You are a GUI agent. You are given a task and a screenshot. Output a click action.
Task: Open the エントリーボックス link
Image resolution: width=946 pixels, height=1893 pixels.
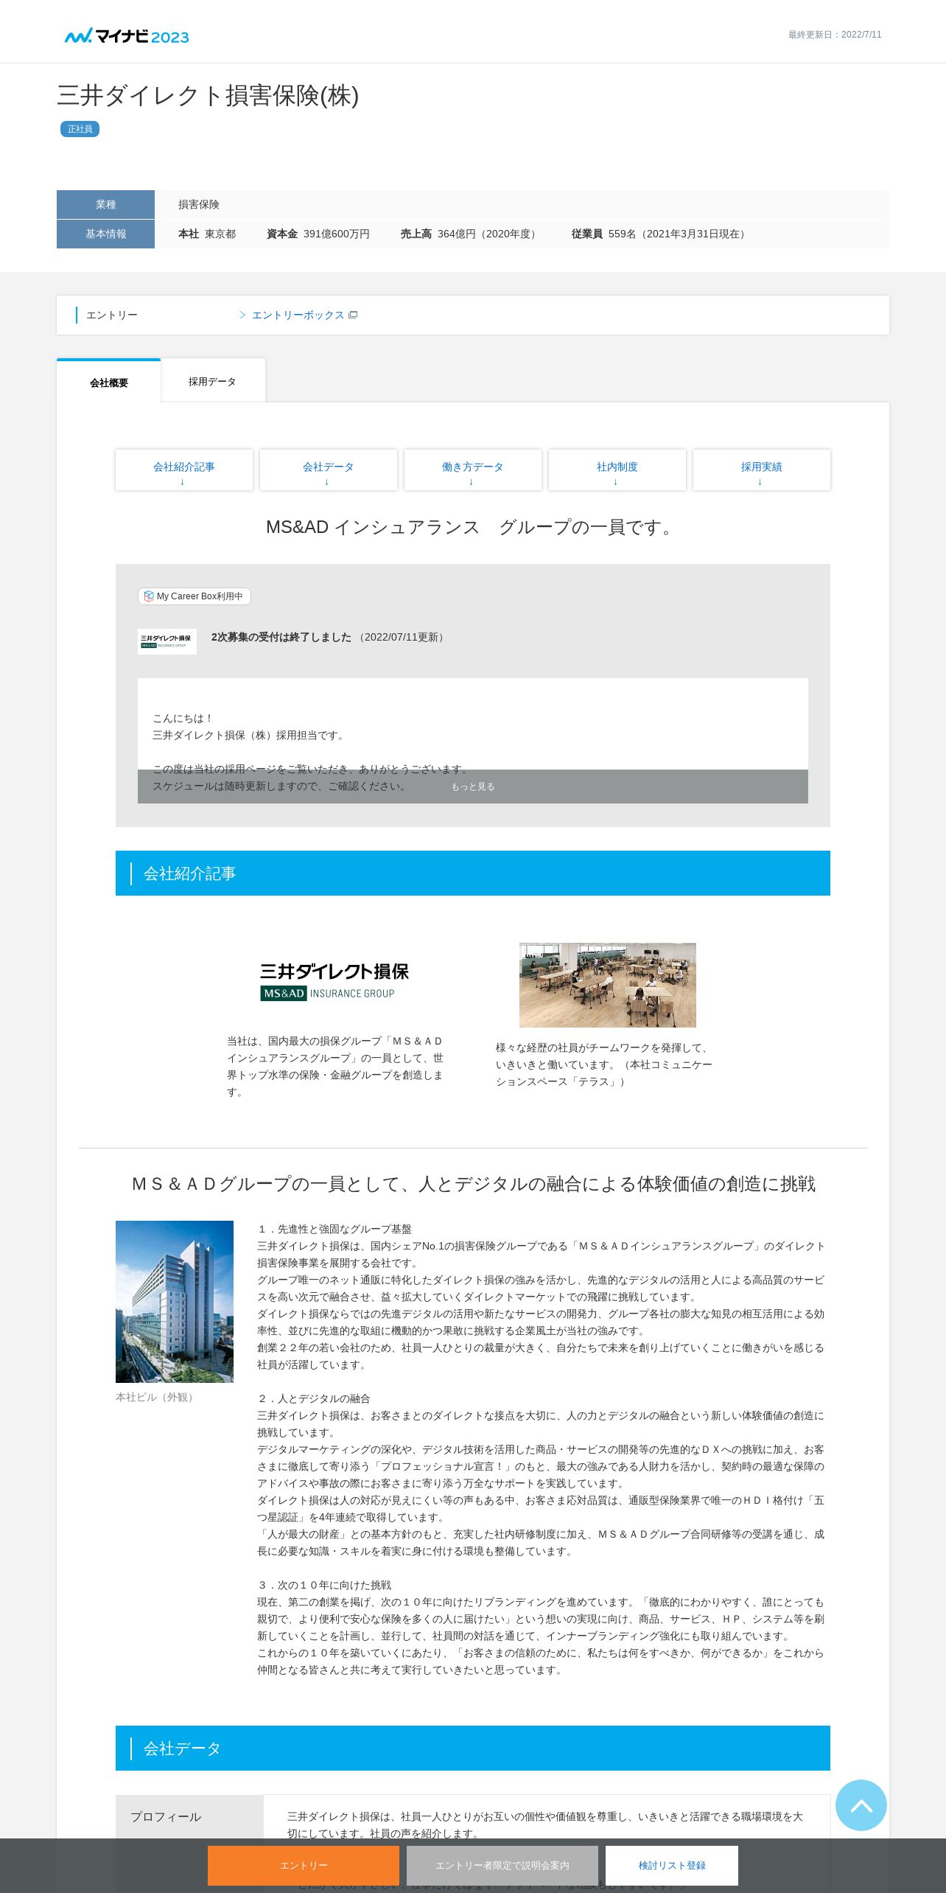click(x=298, y=315)
